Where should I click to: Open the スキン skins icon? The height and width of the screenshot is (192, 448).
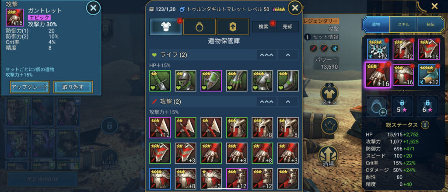(329, 94)
